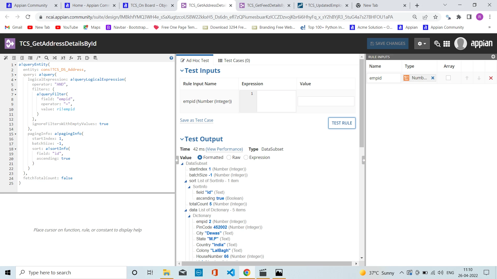Click the export arrow icon in editor toolbar
Screen dimensions: 497x279
[x=87, y=58]
